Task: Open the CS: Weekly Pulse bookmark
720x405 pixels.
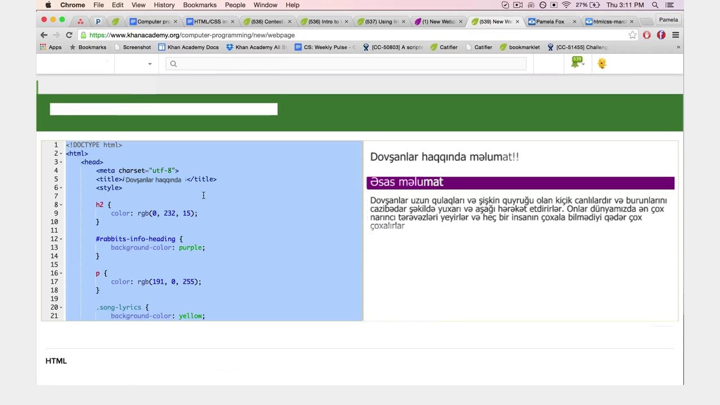Action: tap(325, 47)
